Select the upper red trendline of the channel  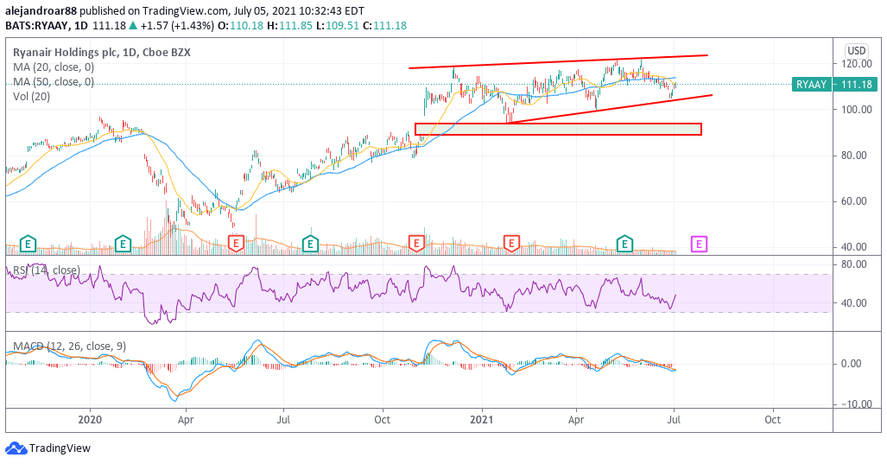tap(558, 61)
